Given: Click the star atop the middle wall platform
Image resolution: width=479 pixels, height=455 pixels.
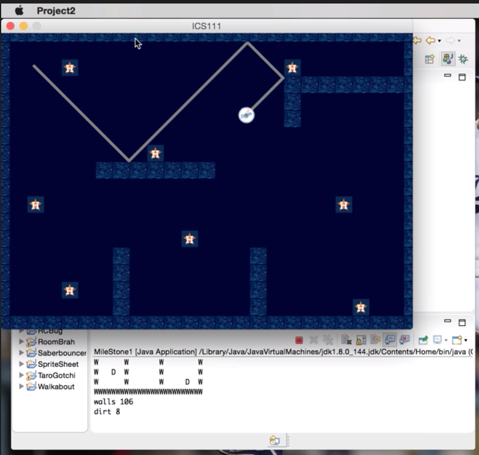Looking at the screenshot, I should tap(156, 153).
